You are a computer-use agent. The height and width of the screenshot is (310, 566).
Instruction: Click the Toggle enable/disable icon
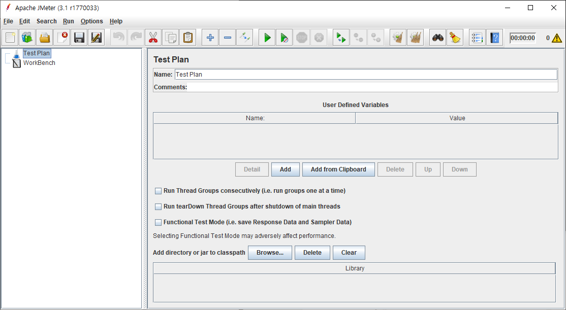(245, 38)
